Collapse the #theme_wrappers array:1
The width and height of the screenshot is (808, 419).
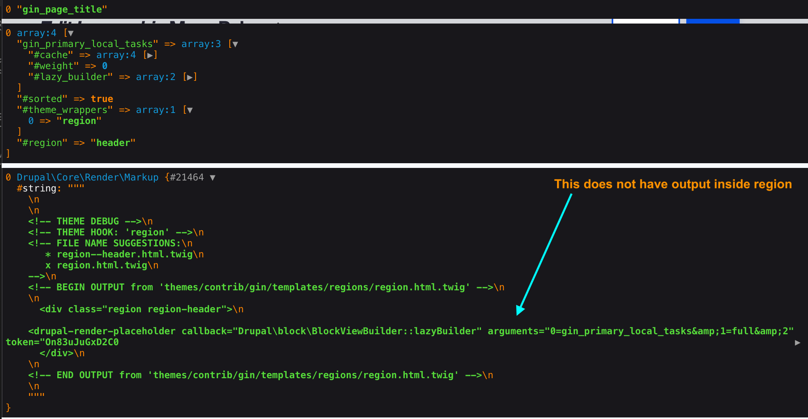189,110
